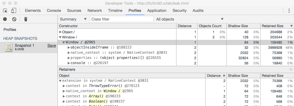The image size is (294, 106).
Task: Sort by Objects Count column header
Action: (212, 26)
